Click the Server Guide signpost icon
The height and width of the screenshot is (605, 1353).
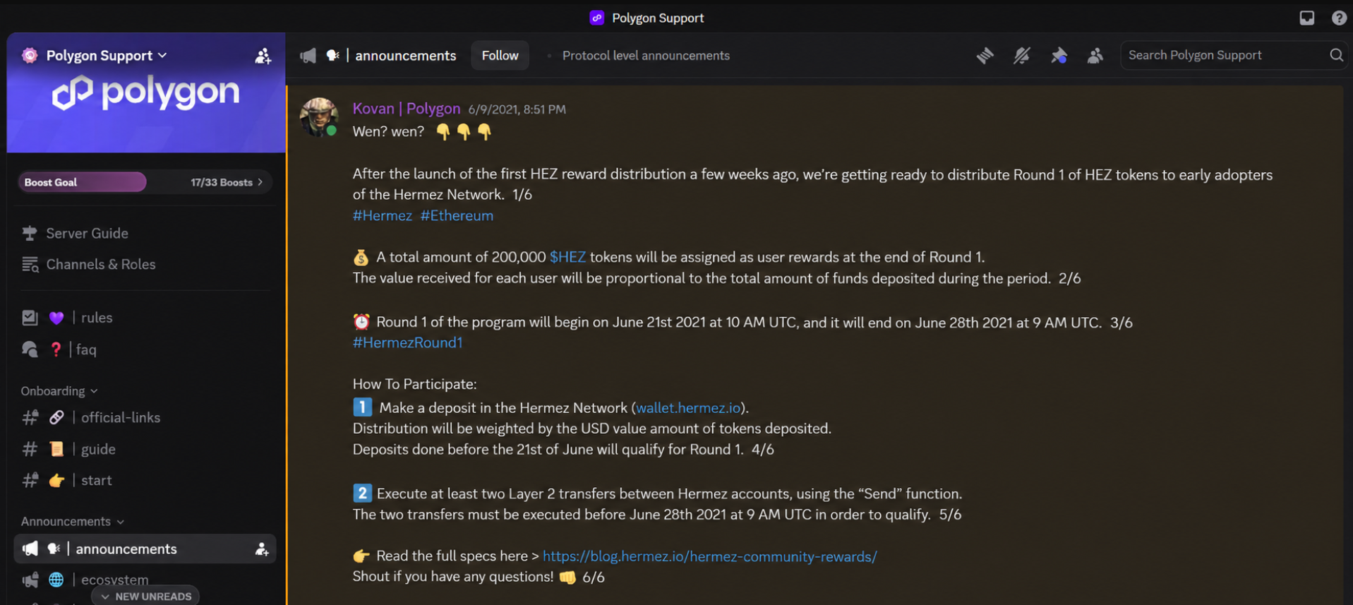pyautogui.click(x=30, y=233)
